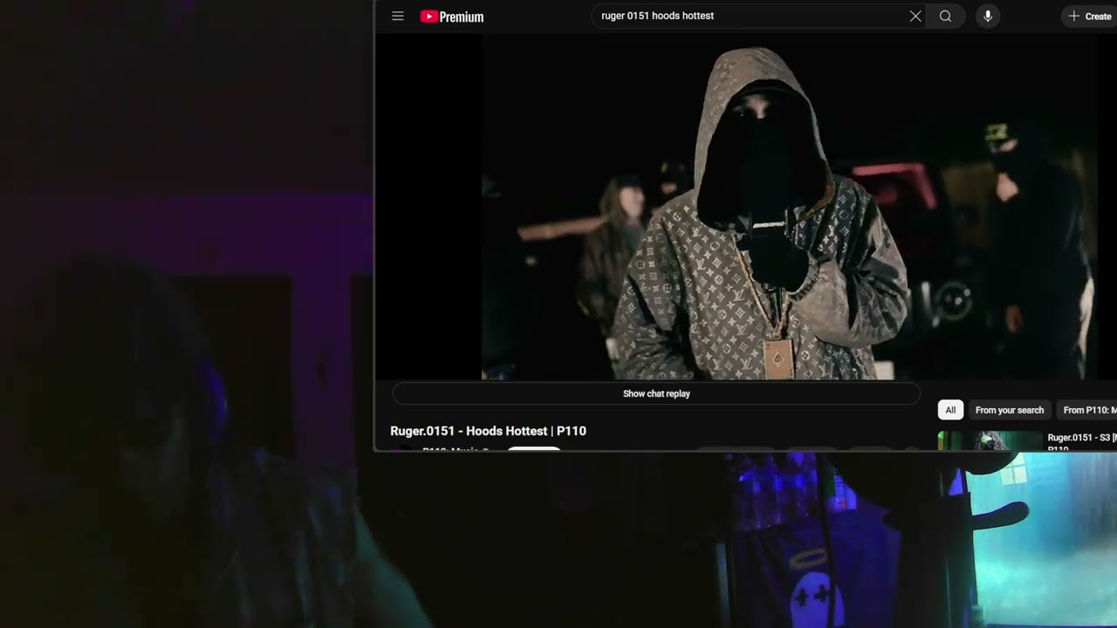Clear the search query with the X

[915, 16]
